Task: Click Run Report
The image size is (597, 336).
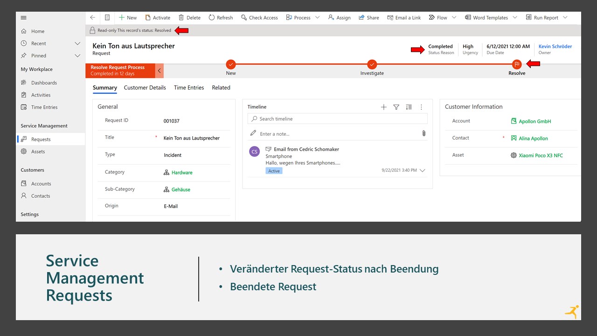Action: pos(542,18)
